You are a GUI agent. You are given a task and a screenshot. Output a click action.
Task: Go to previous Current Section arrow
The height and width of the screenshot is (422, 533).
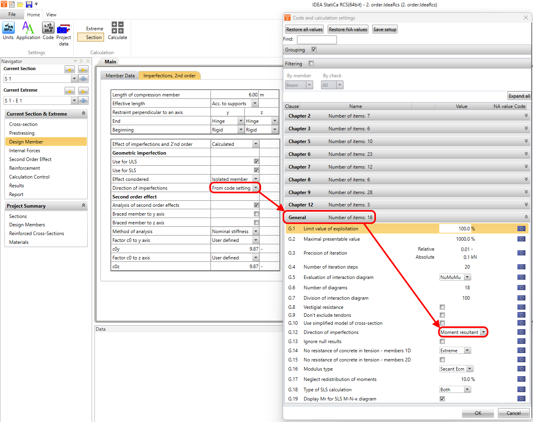70,70
